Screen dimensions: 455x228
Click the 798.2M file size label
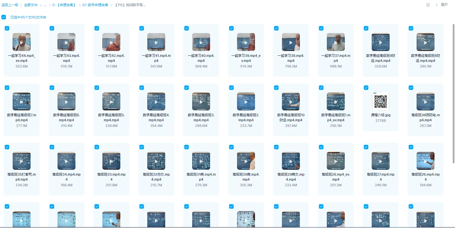[291, 66]
